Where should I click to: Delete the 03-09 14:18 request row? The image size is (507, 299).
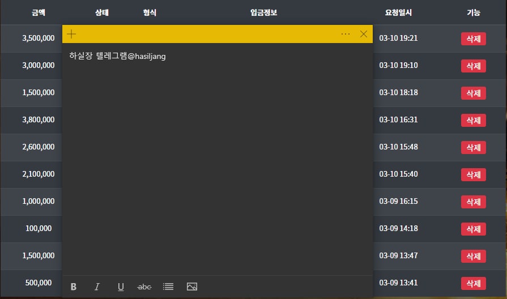point(474,229)
